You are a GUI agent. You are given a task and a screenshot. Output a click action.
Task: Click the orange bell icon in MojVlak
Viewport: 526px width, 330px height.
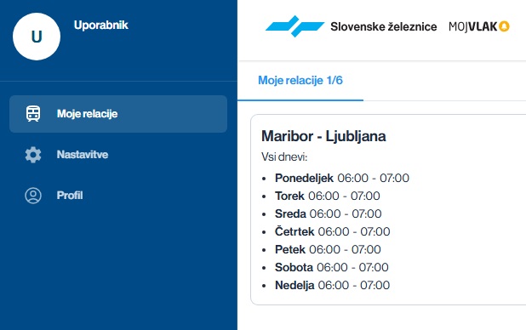click(x=504, y=26)
